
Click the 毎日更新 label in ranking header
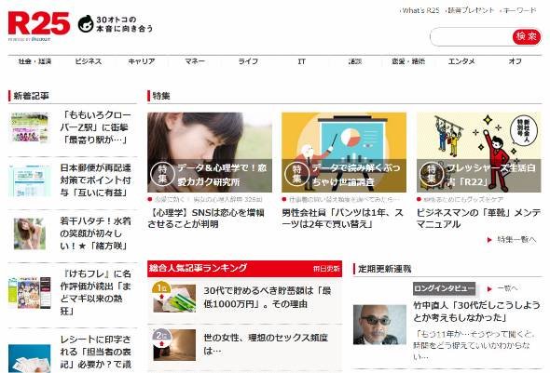(326, 269)
